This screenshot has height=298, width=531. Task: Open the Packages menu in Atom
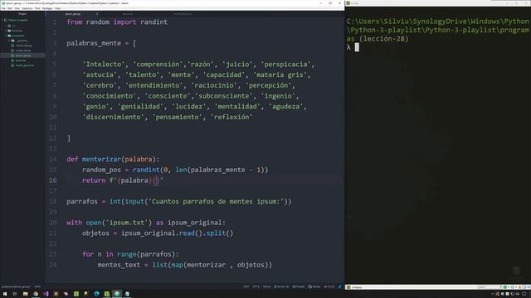(47, 8)
